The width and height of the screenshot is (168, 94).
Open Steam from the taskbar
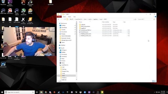click(59, 92)
